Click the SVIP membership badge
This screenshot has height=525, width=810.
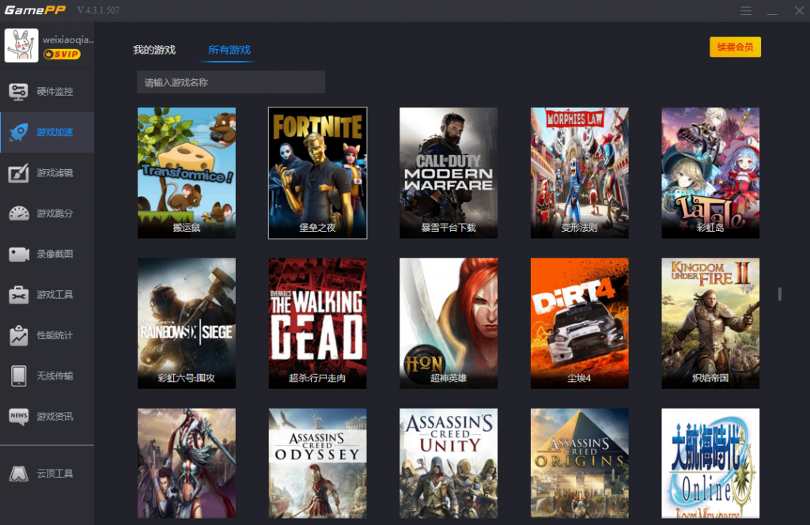click(62, 55)
